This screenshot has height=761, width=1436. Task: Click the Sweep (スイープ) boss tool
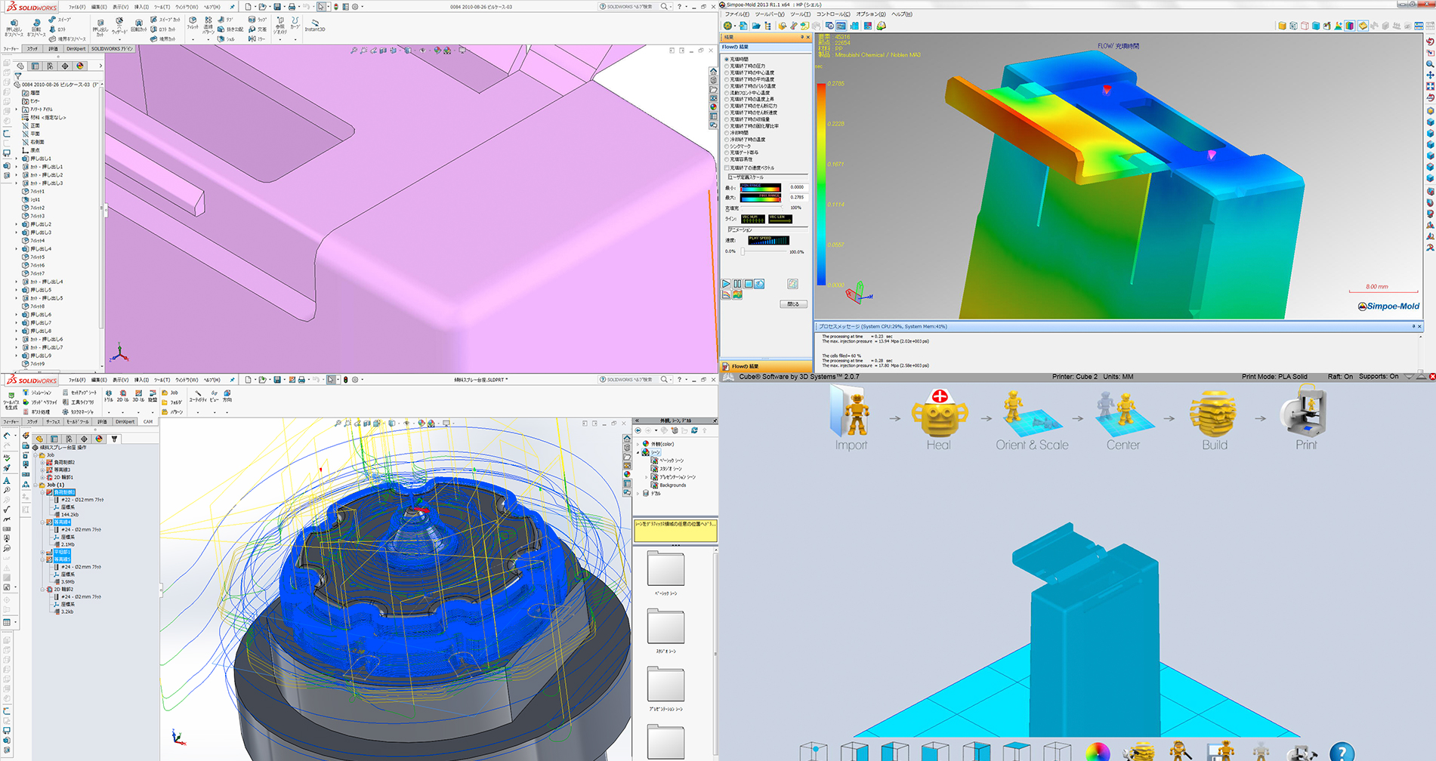(60, 20)
